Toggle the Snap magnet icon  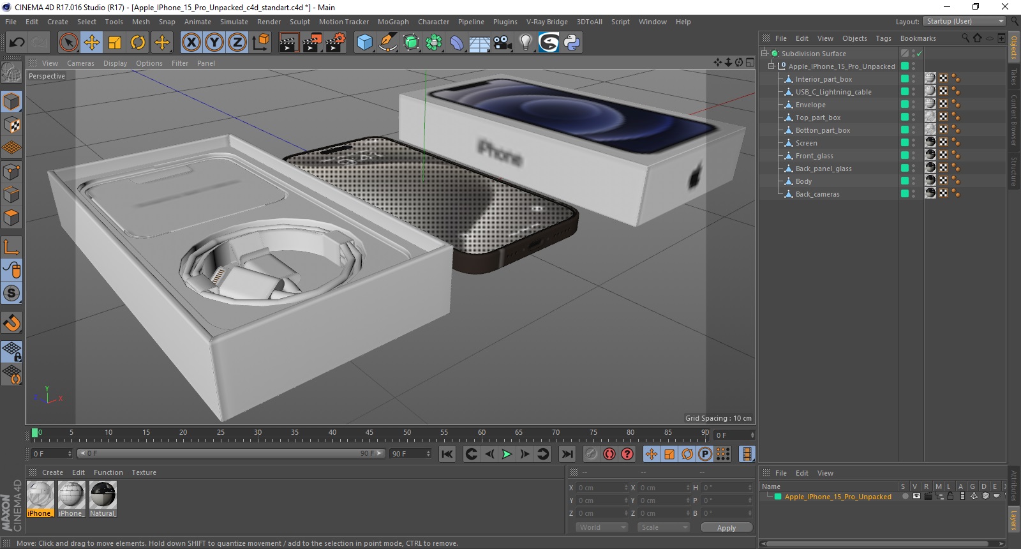tap(12, 323)
